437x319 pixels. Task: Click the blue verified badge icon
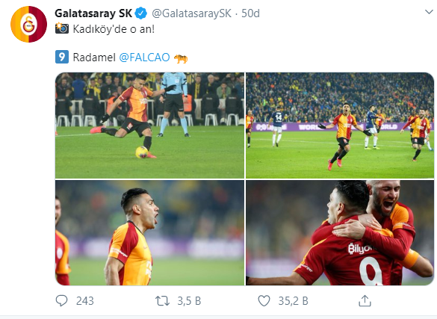[141, 13]
